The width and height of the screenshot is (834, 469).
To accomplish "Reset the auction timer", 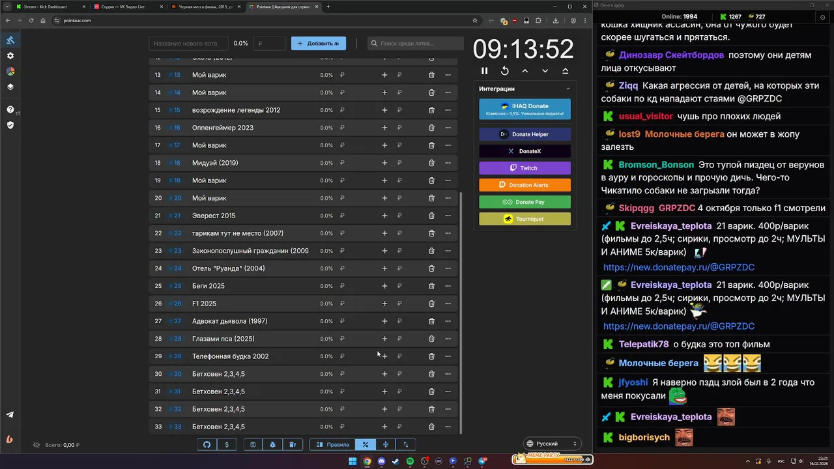I will point(504,71).
